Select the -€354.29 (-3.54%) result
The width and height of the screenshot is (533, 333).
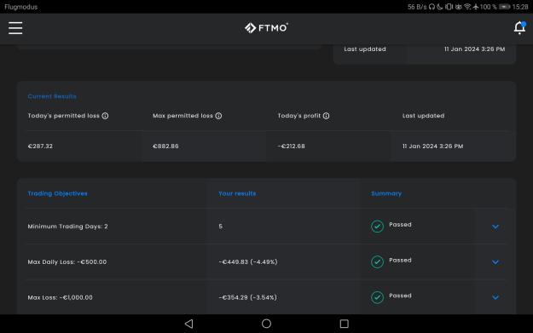[x=247, y=297]
